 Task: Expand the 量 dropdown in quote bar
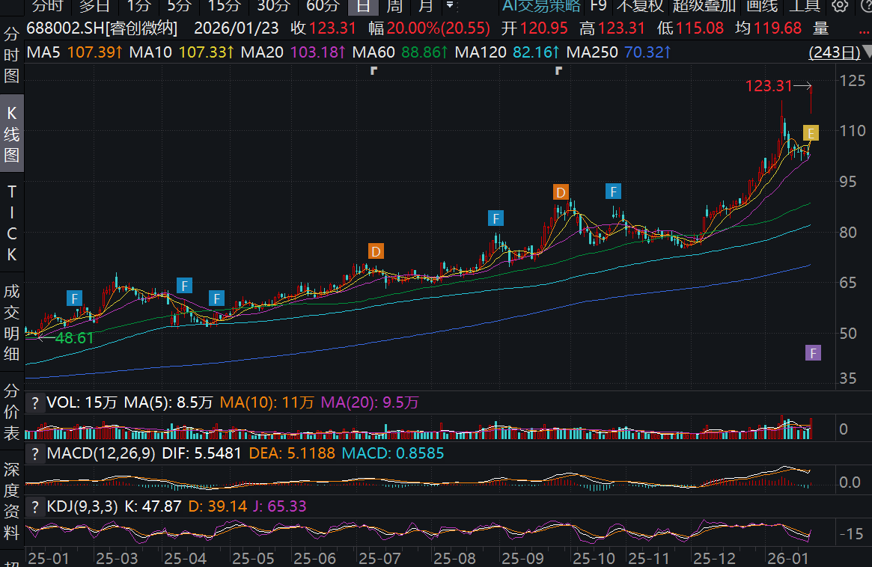pyautogui.click(x=823, y=29)
